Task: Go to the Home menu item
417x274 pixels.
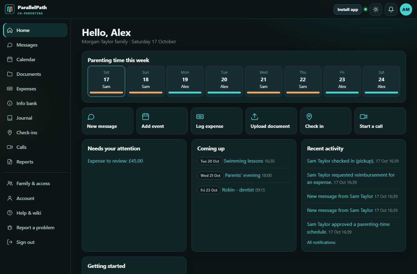Action: [x=35, y=30]
